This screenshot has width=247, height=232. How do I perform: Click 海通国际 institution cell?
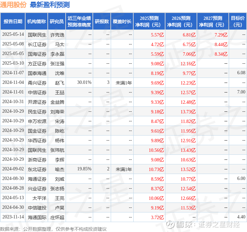[x=37, y=217]
